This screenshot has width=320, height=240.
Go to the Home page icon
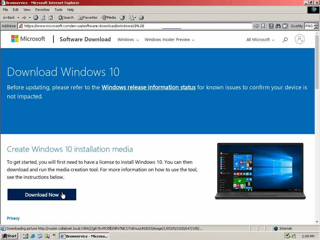coord(51,17)
